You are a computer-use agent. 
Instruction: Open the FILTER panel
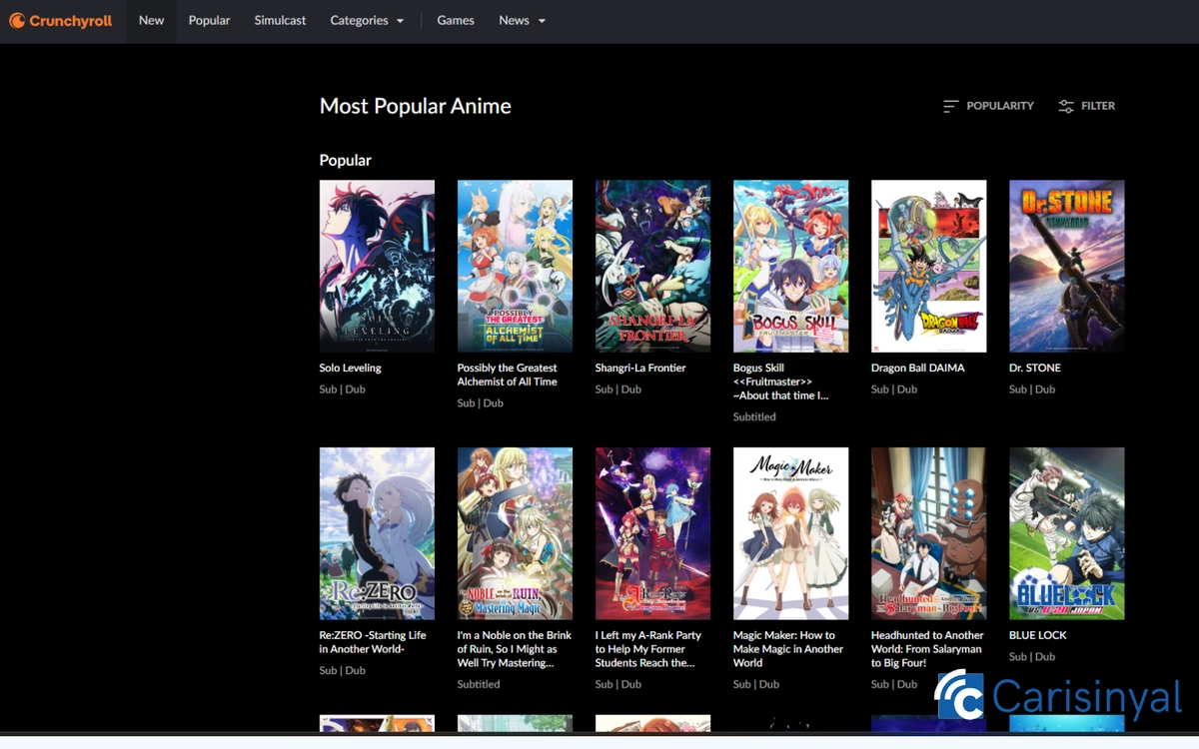pos(1086,106)
